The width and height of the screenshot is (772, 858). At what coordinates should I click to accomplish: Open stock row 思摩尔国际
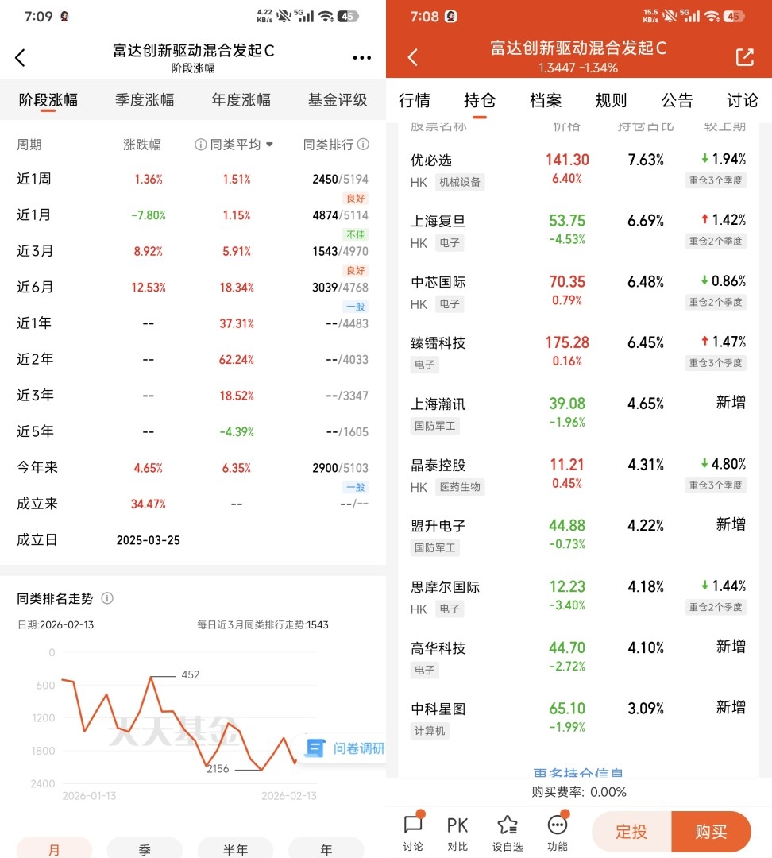578,597
